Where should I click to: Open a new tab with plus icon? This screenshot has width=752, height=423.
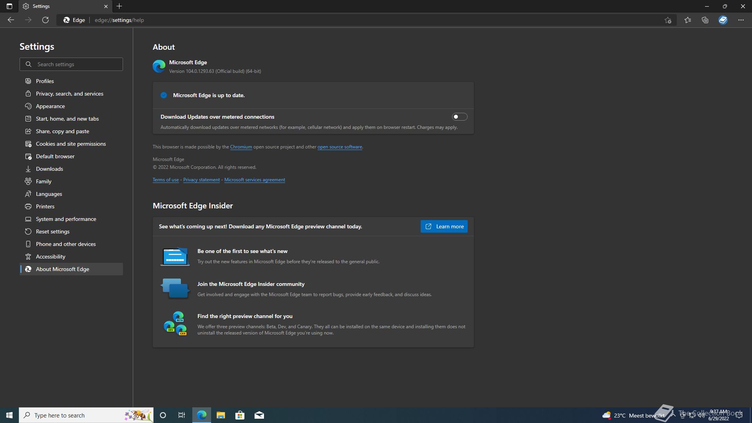119,6
